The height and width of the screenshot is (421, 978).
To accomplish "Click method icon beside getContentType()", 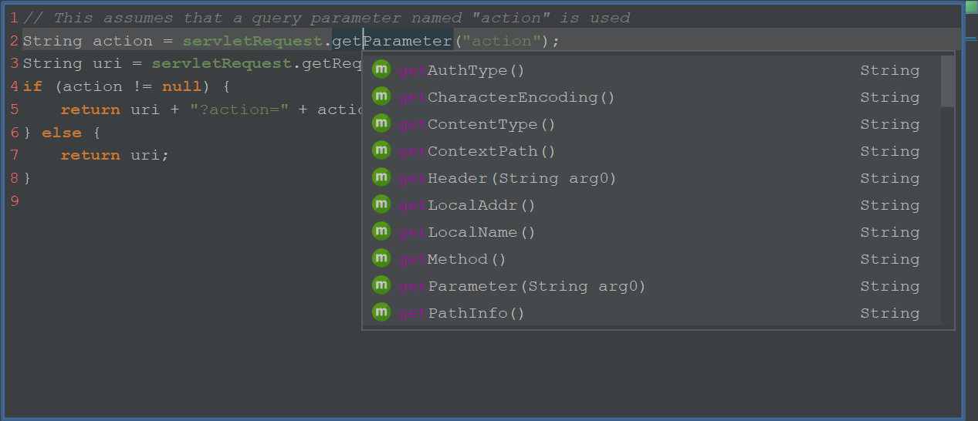I will pos(381,123).
